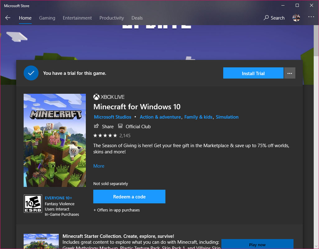Image resolution: width=319 pixels, height=249 pixels.
Task: Open the Search box
Action: click(x=274, y=18)
